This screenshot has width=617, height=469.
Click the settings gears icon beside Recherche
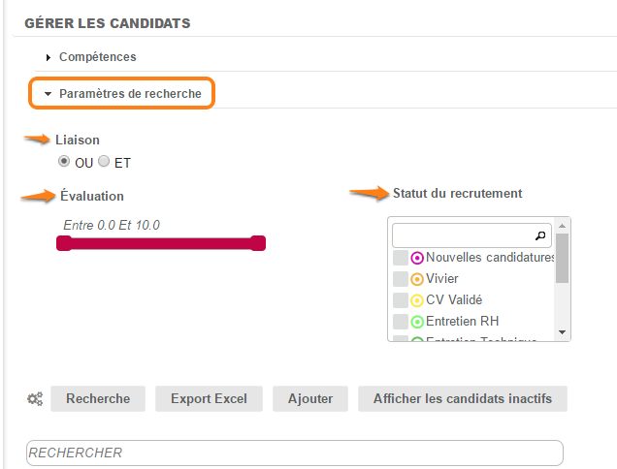click(x=35, y=398)
